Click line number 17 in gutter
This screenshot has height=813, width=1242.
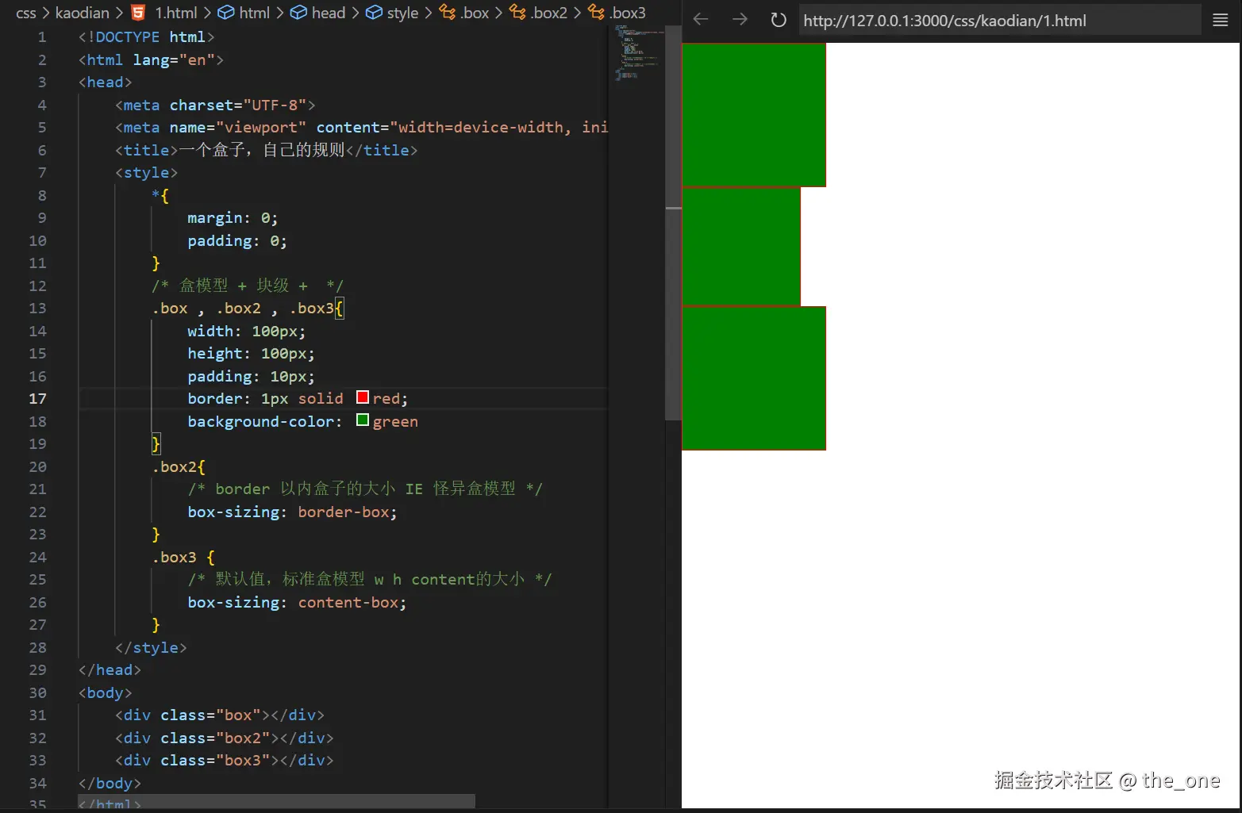point(37,398)
